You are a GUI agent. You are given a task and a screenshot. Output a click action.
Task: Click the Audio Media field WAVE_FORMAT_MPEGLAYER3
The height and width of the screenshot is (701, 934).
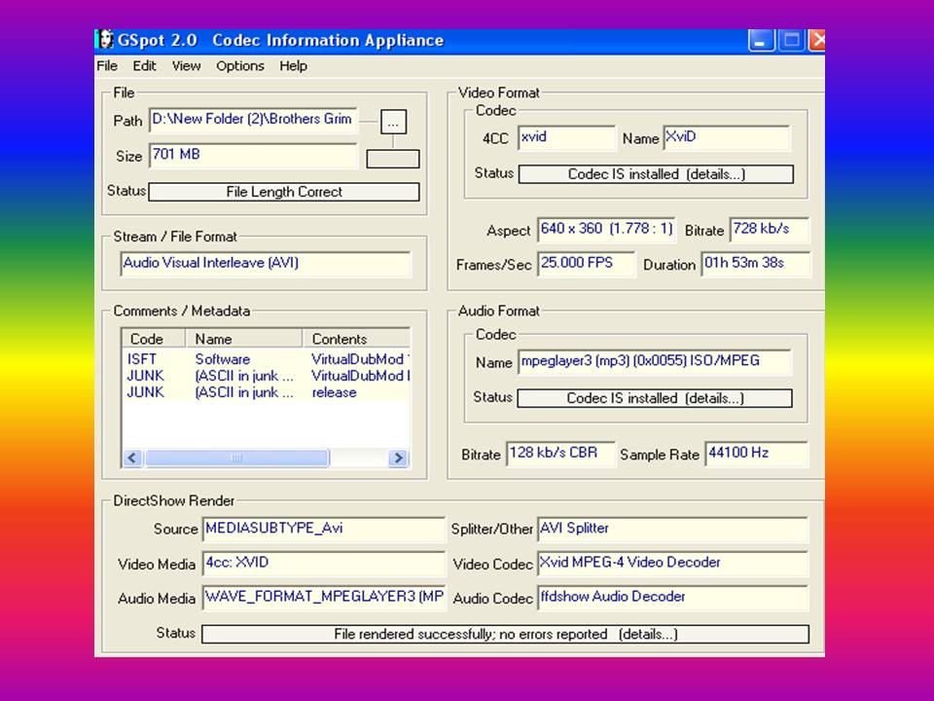click(324, 597)
